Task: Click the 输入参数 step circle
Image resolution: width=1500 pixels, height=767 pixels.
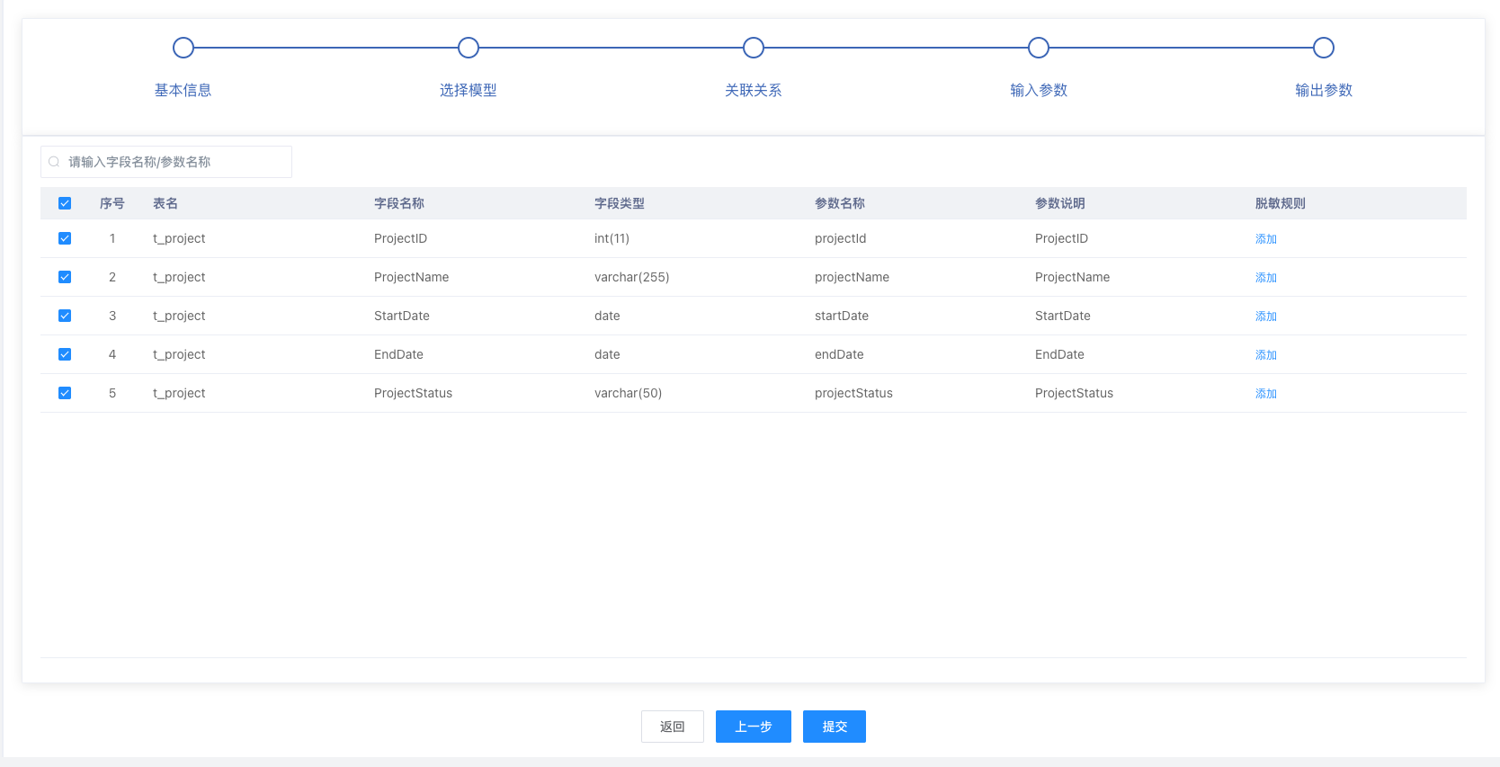Action: coord(1039,48)
